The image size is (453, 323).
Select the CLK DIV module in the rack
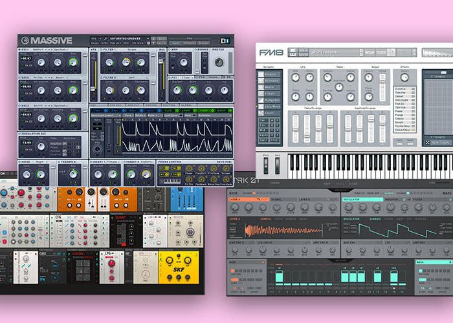tap(83, 267)
